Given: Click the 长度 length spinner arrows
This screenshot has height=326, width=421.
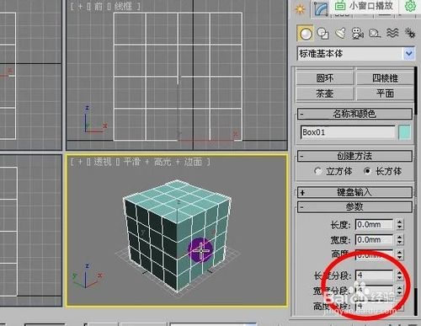Looking at the screenshot, I should point(400,225).
